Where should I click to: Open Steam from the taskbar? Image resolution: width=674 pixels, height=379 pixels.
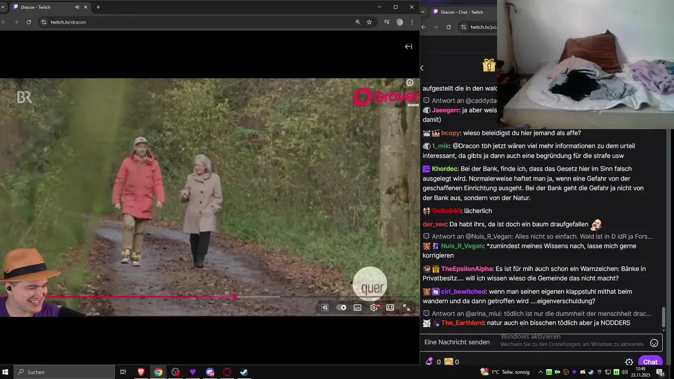[244, 372]
